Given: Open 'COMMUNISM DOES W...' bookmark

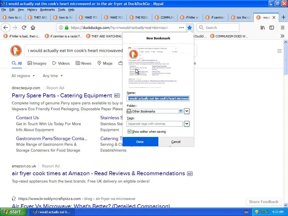Looking at the screenshot, I should tap(229, 36).
